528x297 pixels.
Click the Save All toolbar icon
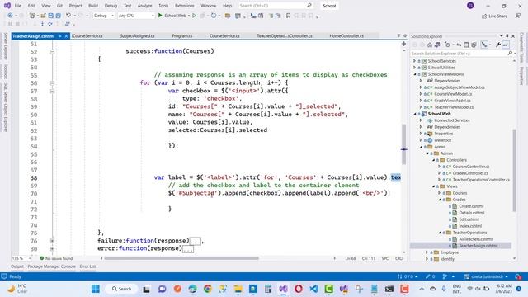point(59,16)
